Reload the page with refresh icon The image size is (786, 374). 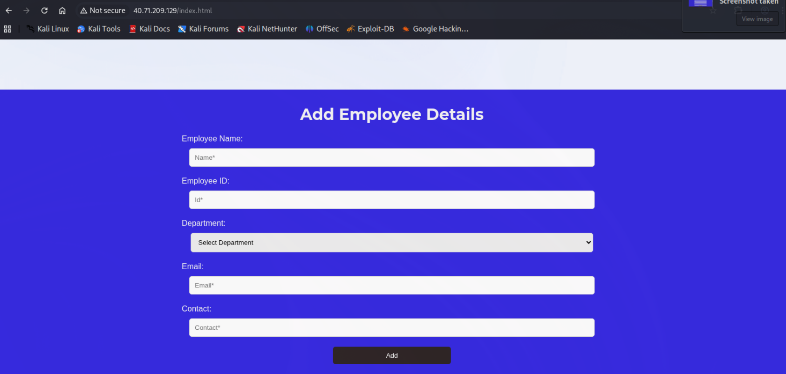44,10
